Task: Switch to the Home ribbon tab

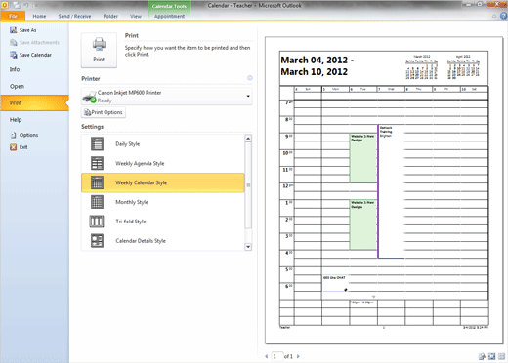Action: 39,16
